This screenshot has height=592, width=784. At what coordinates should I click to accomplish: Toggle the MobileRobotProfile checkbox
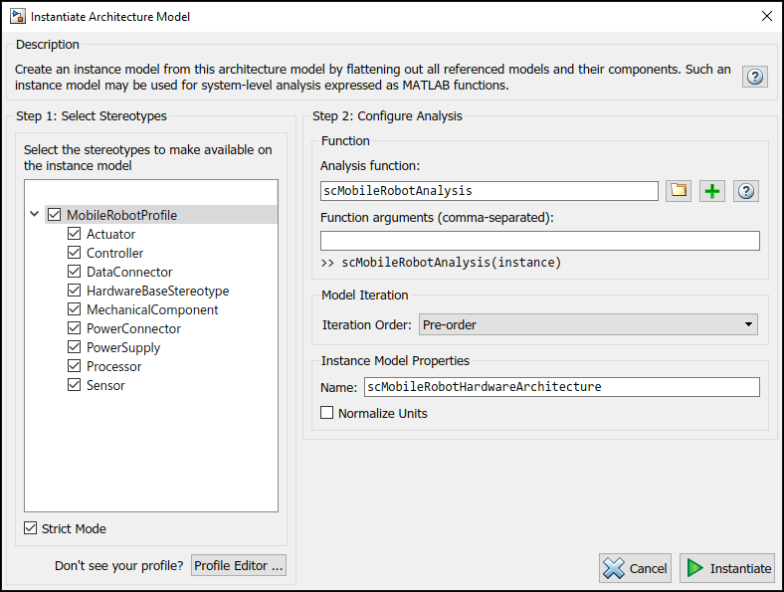tap(55, 215)
